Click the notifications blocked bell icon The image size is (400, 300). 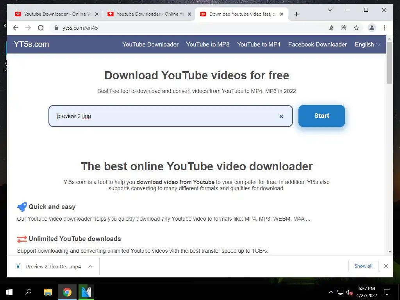click(x=331, y=28)
